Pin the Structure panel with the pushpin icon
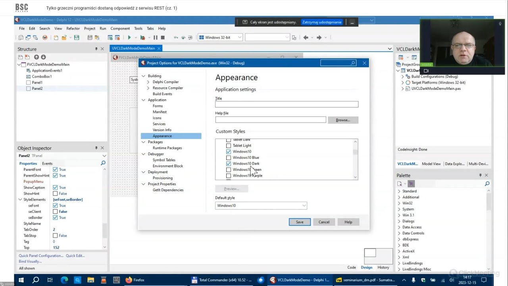 [96, 49]
